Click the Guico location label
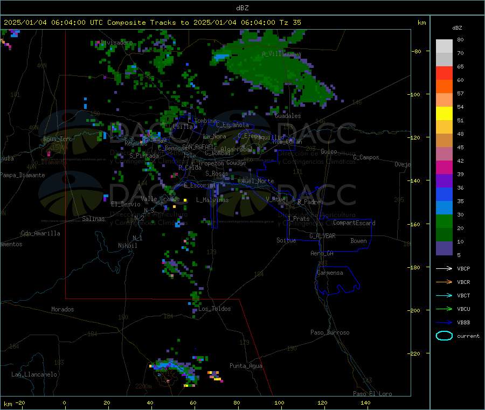The width and height of the screenshot is (485, 410). pyautogui.click(x=329, y=151)
